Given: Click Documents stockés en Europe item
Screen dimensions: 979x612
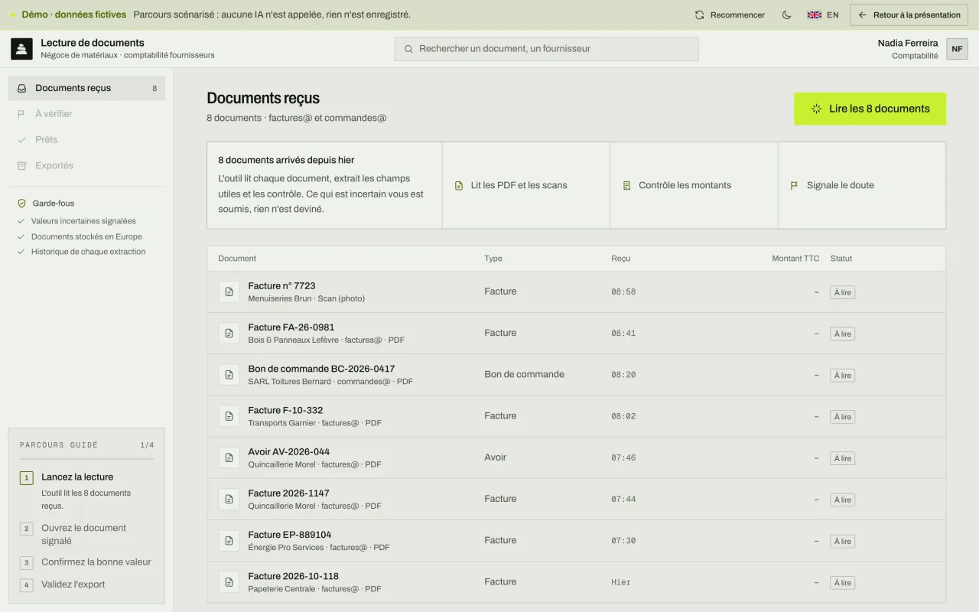Looking at the screenshot, I should coord(80,236).
